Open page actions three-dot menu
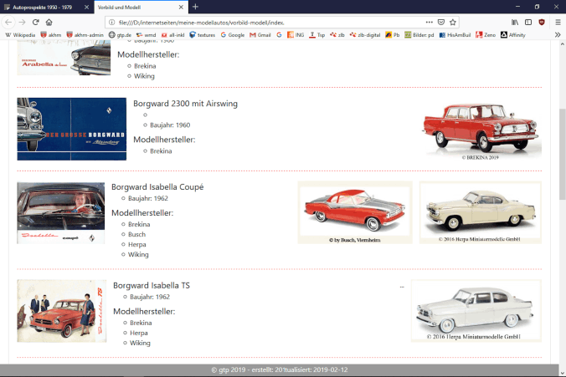This screenshot has height=377, width=566. click(x=430, y=23)
